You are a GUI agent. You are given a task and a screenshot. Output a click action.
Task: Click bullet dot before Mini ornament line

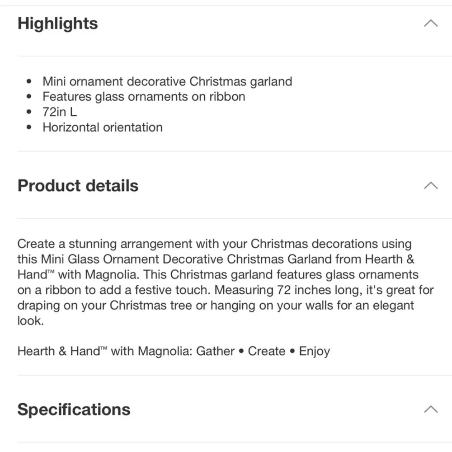click(29, 81)
